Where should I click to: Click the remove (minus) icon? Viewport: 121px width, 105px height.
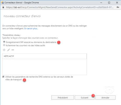[x=13, y=50]
